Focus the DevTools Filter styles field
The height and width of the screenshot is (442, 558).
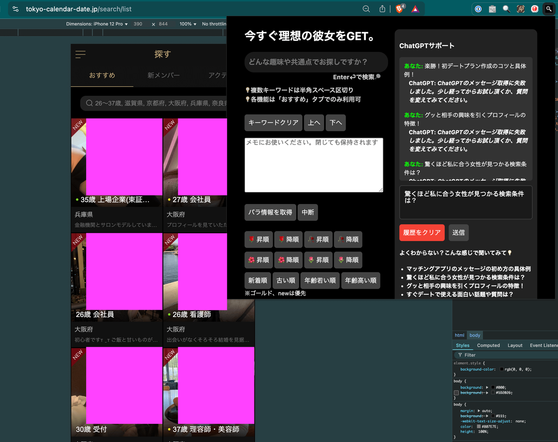[x=507, y=355]
